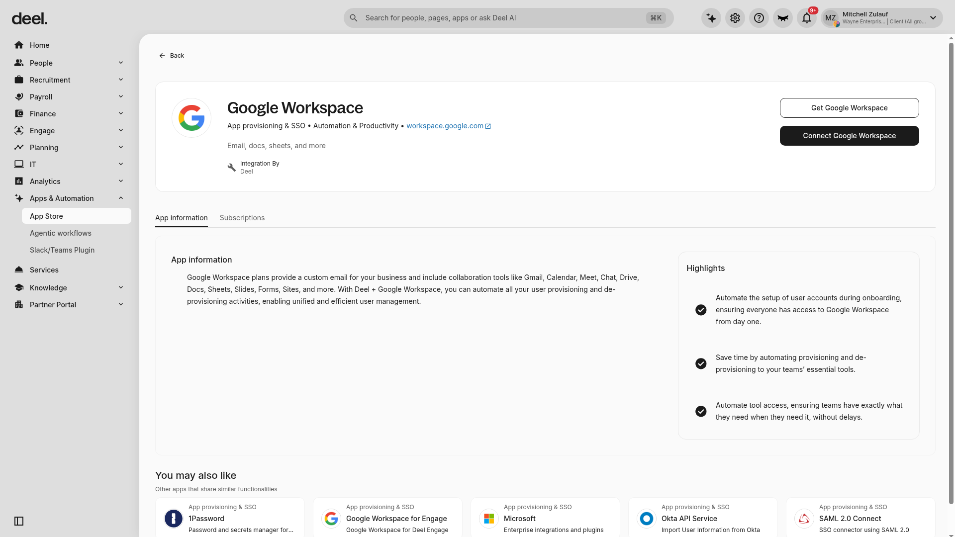Expand the Planning menu chevron
This screenshot has height=537, width=955.
click(121, 147)
